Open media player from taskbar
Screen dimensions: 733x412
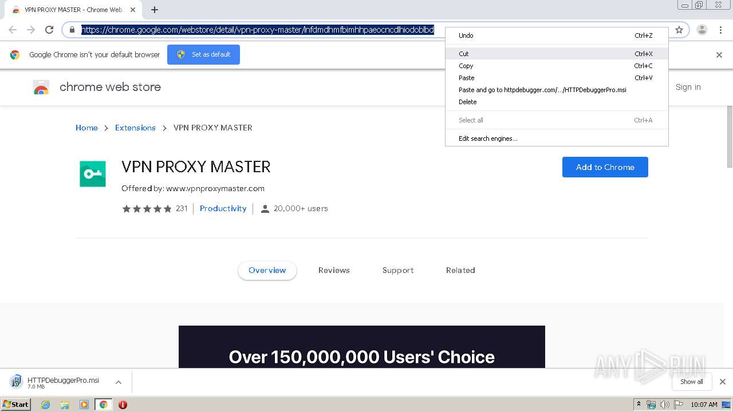(x=84, y=405)
